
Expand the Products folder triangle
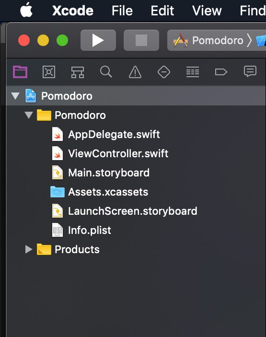click(29, 249)
